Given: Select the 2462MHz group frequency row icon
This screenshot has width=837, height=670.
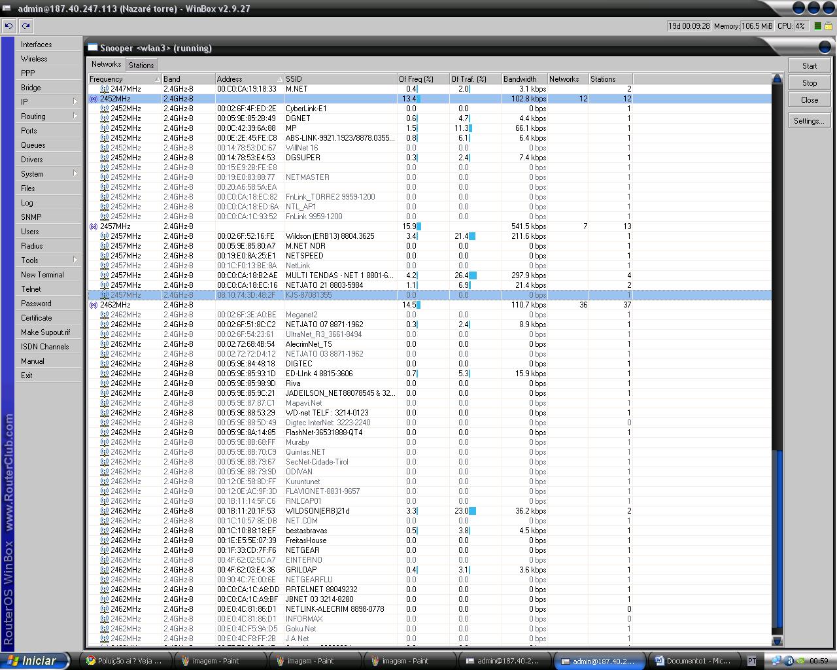Looking at the screenshot, I should click(x=94, y=305).
